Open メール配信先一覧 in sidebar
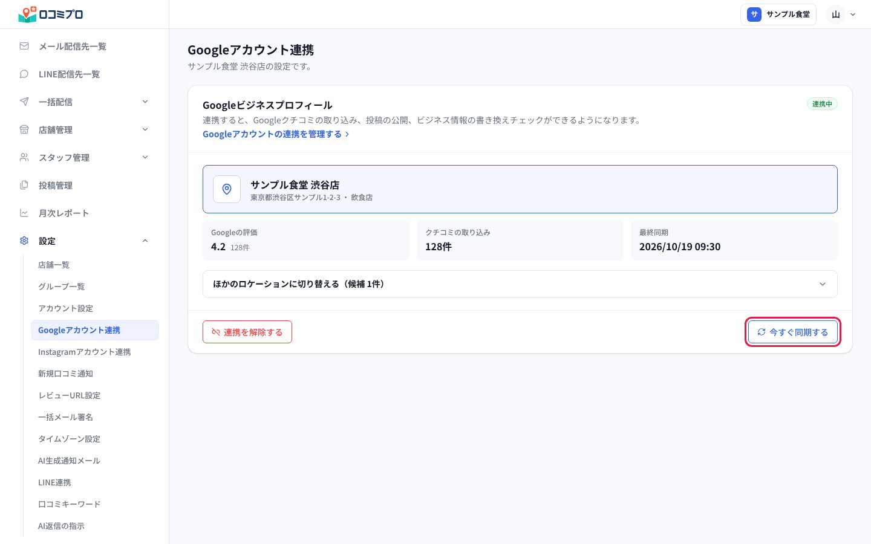The image size is (871, 544). click(x=85, y=47)
